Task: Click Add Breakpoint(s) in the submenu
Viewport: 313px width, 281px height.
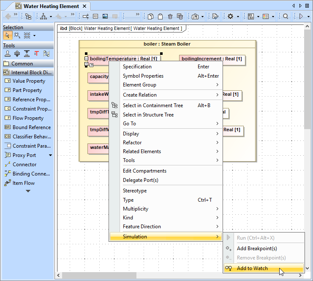Action: [257, 249]
